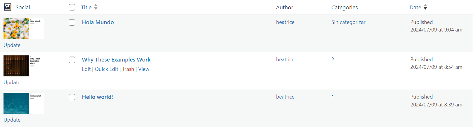Tick the select-all posts checkbox
Image resolution: width=473 pixels, height=128 pixels.
pos(72,7)
